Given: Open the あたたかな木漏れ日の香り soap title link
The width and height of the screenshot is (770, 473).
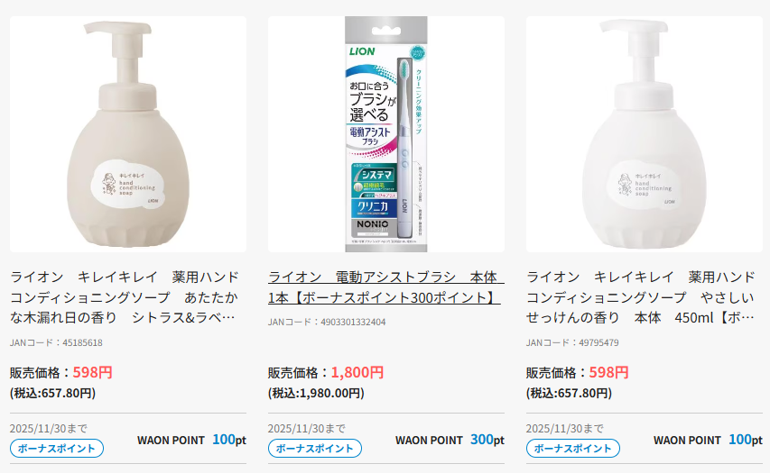Looking at the screenshot, I should [125, 297].
